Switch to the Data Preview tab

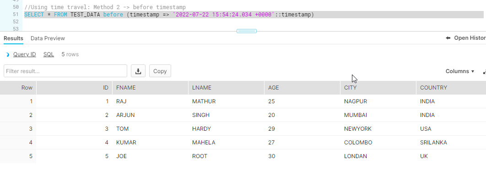(48, 38)
